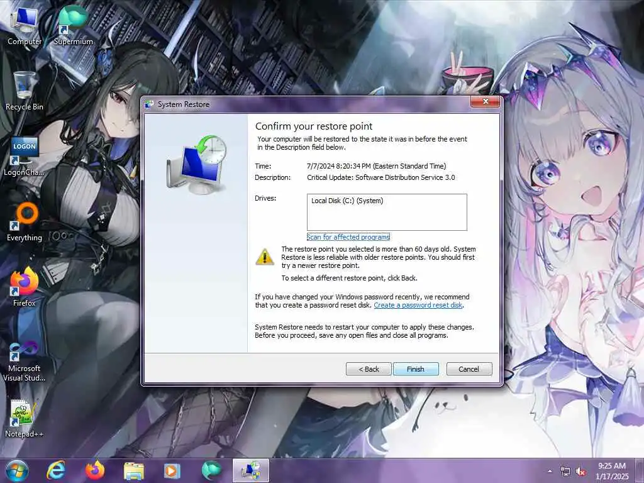Click the restore point time 7/7/2024 8:20:34 PM
Screen dimensions: 644x483
point(376,166)
